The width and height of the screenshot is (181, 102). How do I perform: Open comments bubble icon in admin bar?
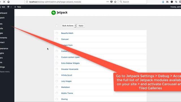coord(8,7)
